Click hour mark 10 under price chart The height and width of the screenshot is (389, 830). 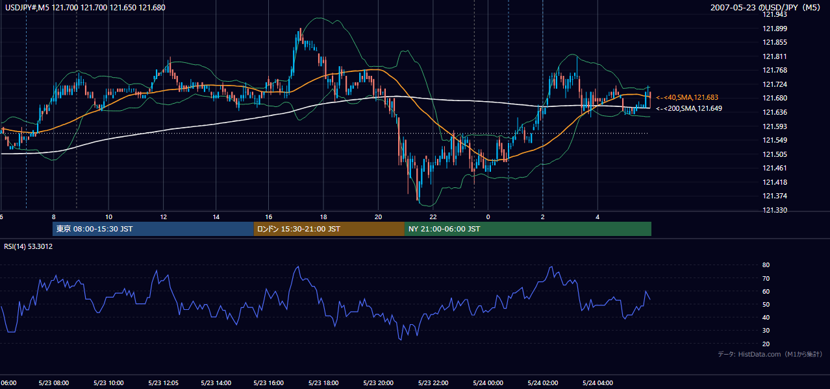(108, 217)
